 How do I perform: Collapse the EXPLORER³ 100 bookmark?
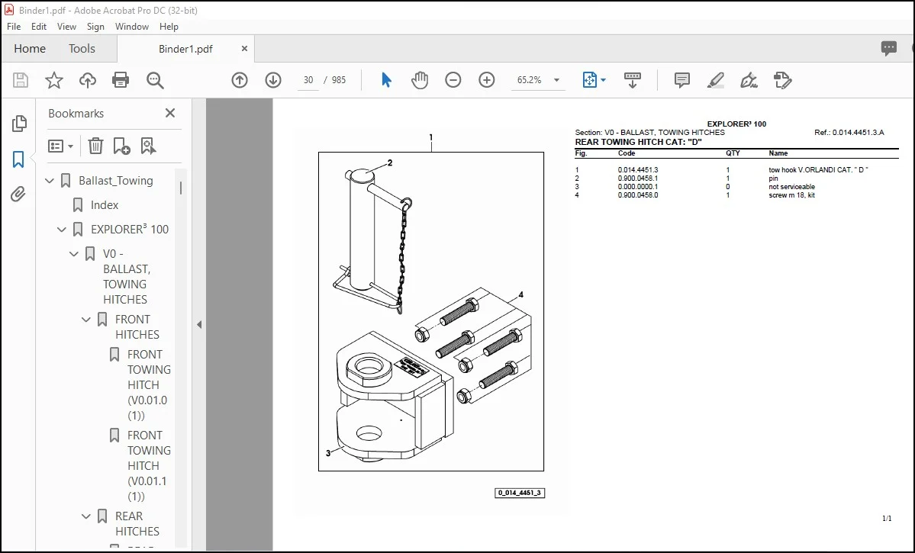coord(62,230)
